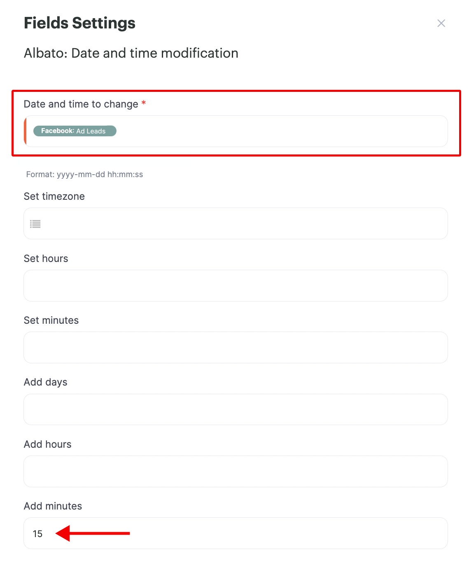The height and width of the screenshot is (561, 476).
Task: Focus the Add days input box
Action: pos(236,409)
